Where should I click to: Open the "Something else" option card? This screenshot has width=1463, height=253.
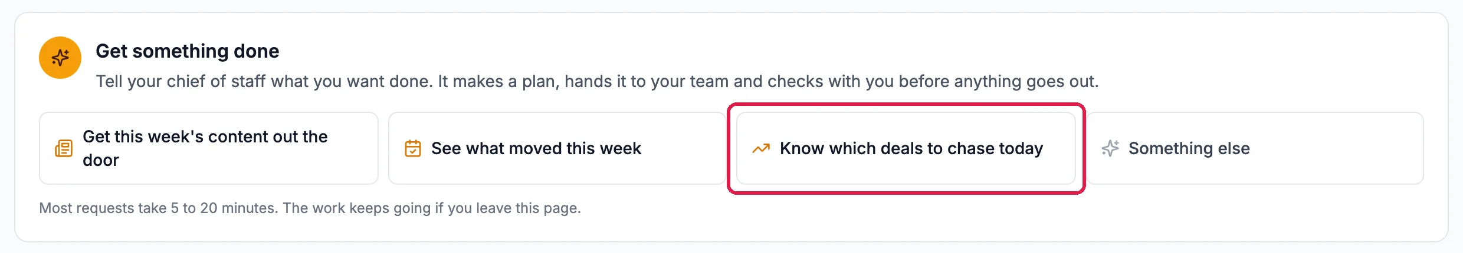[1255, 148]
